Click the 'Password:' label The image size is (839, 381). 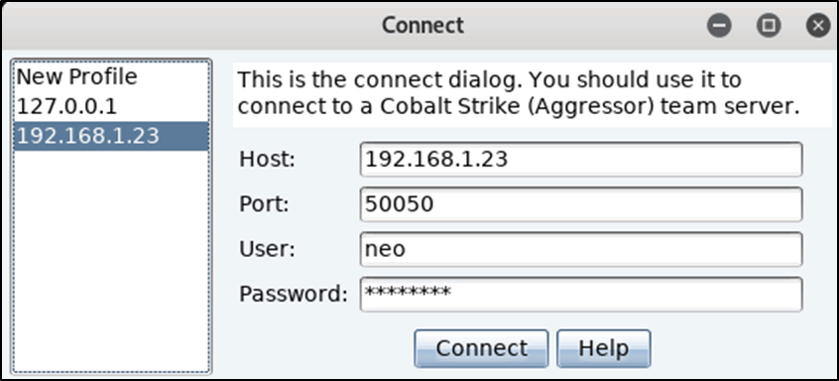pos(294,294)
